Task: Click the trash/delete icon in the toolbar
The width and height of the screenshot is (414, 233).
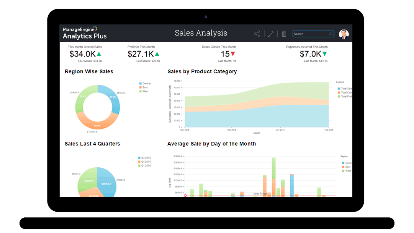Action: 284,33
